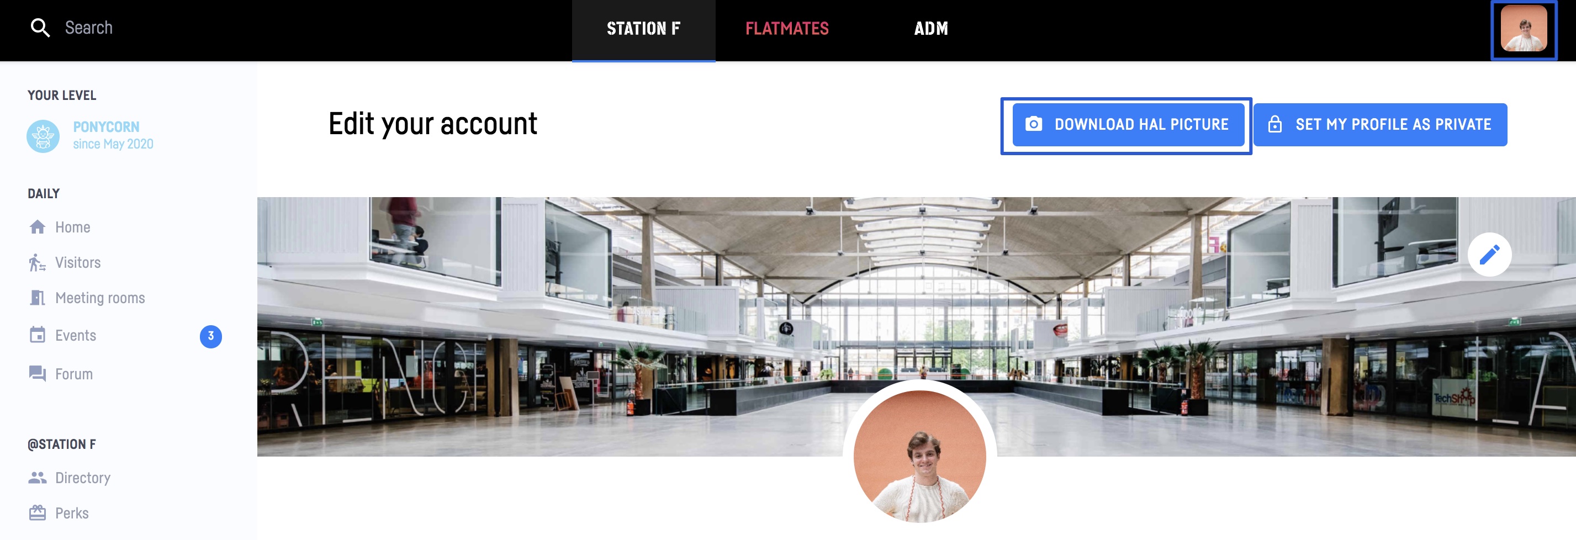The width and height of the screenshot is (1576, 540).
Task: Click the search magnifier icon
Action: point(40,28)
